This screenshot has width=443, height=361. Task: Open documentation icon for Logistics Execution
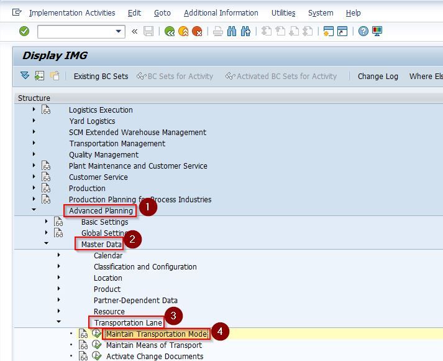tap(46, 110)
